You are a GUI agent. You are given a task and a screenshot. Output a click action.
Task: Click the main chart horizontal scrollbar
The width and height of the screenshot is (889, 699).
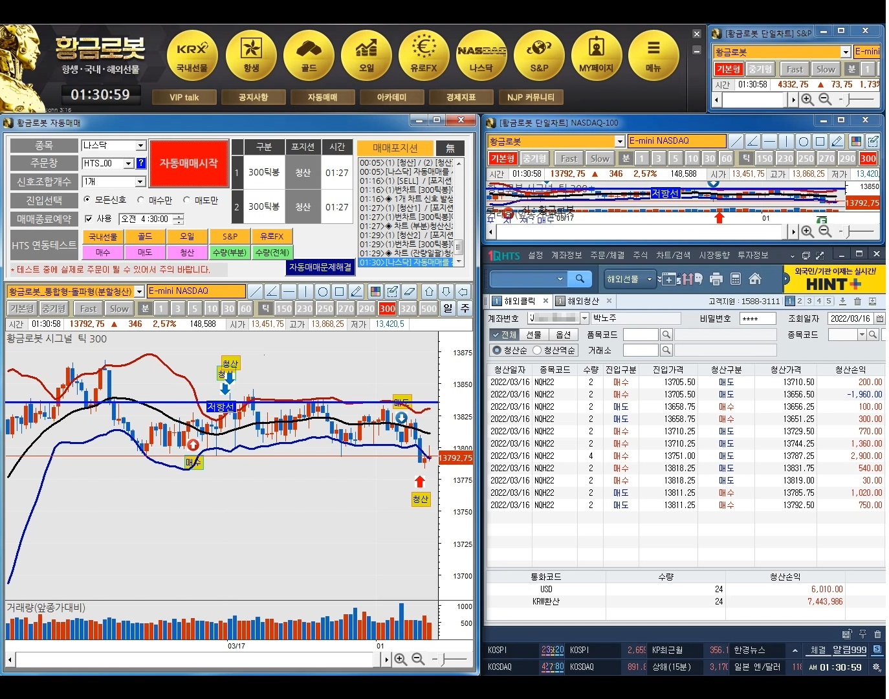pyautogui.click(x=199, y=660)
